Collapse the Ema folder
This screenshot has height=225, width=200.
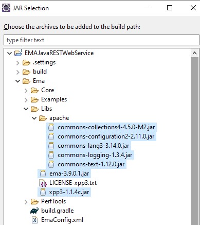18,81
